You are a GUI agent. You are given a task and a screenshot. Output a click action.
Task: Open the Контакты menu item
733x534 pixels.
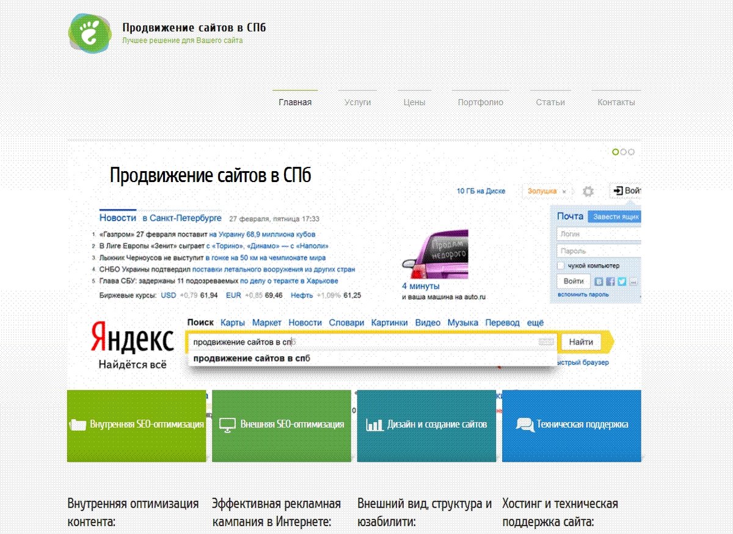616,102
